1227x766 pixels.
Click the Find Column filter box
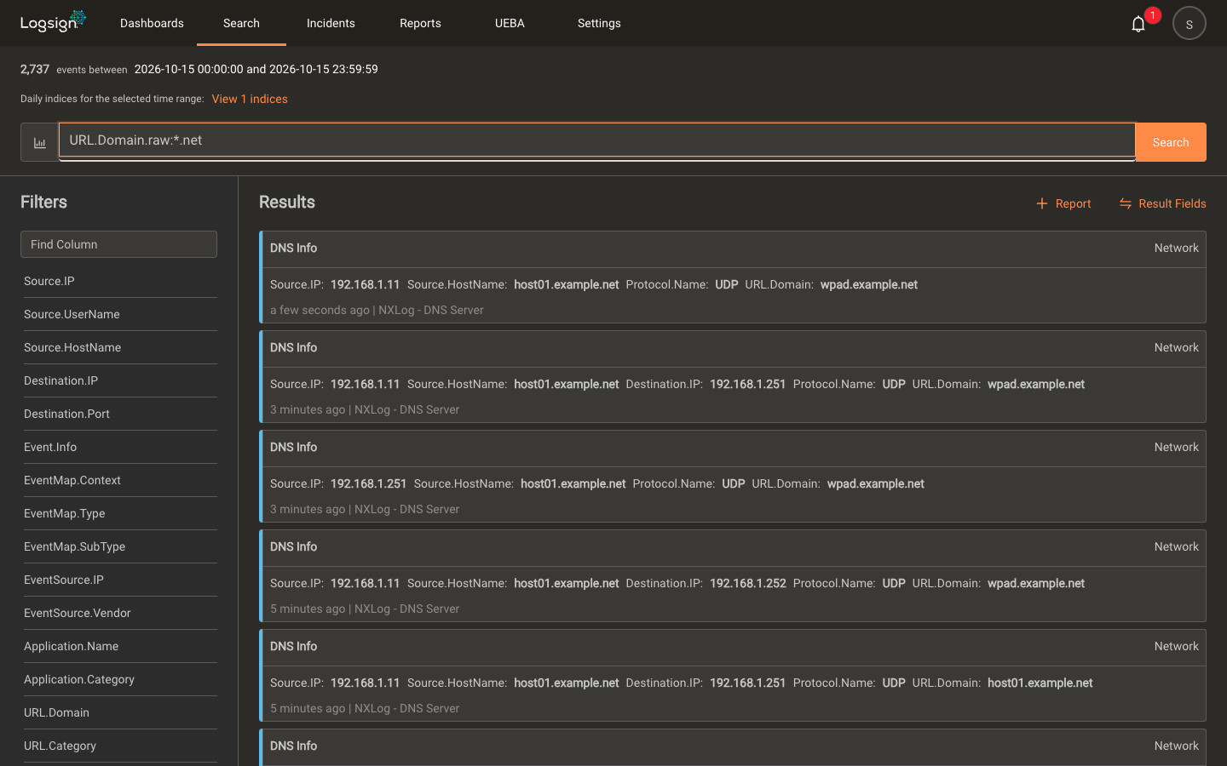point(118,244)
